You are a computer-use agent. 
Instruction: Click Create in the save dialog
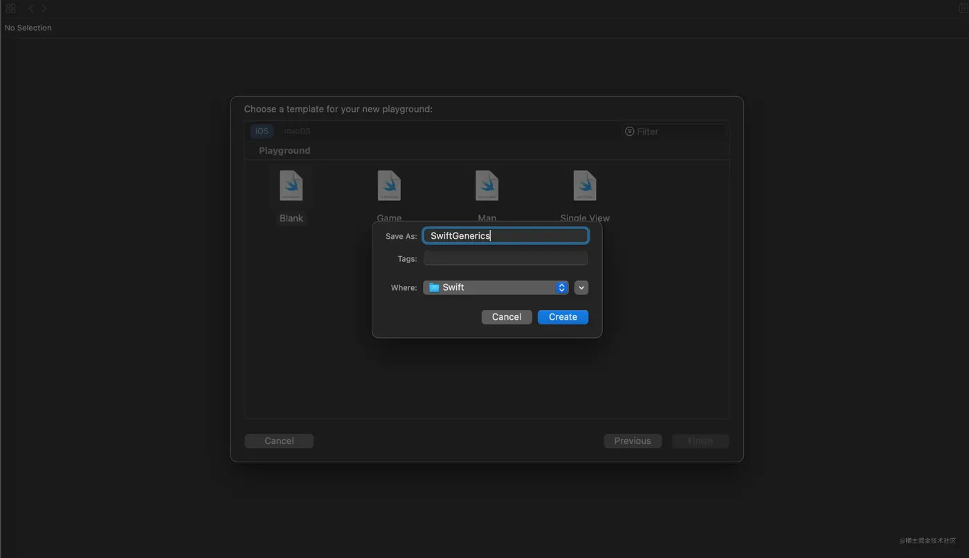click(x=563, y=317)
